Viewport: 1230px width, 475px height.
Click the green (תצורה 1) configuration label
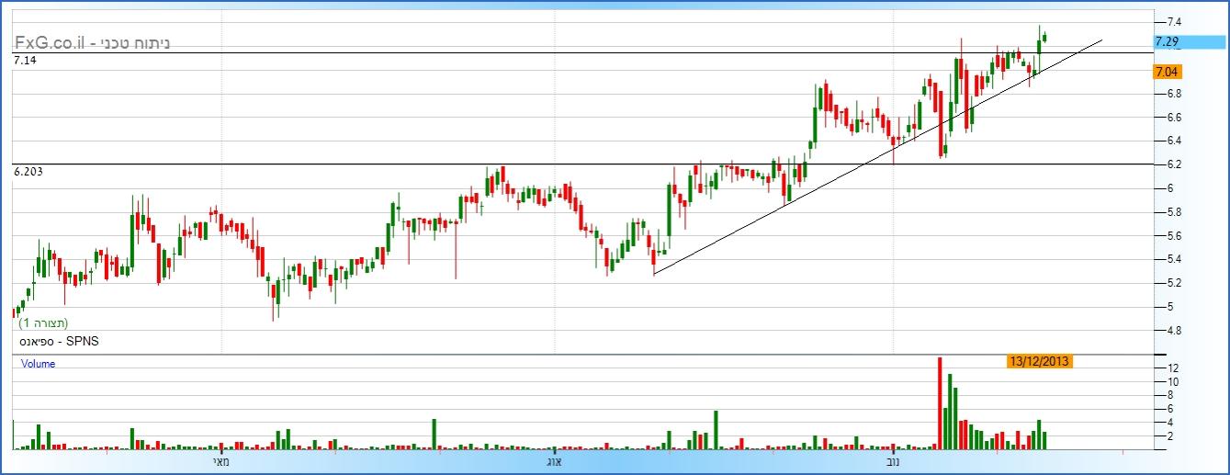(x=43, y=323)
